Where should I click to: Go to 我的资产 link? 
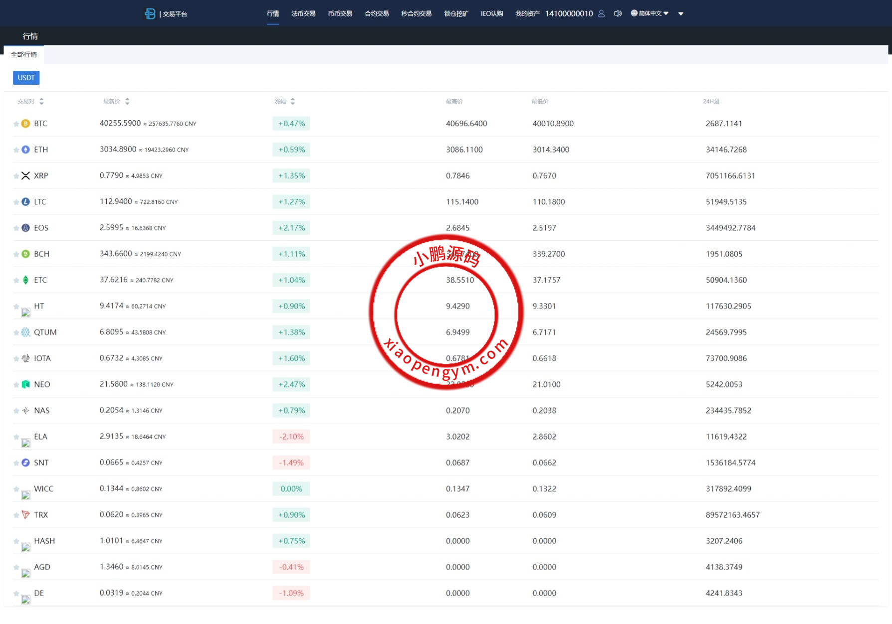point(527,13)
